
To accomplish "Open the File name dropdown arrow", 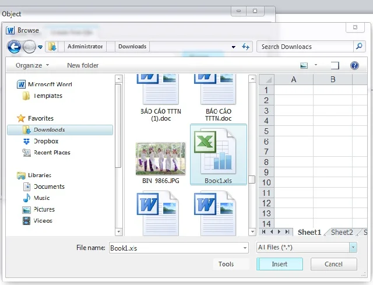I will pos(245,248).
